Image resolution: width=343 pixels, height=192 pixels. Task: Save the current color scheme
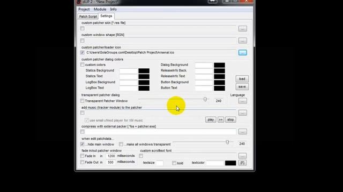pos(242,86)
